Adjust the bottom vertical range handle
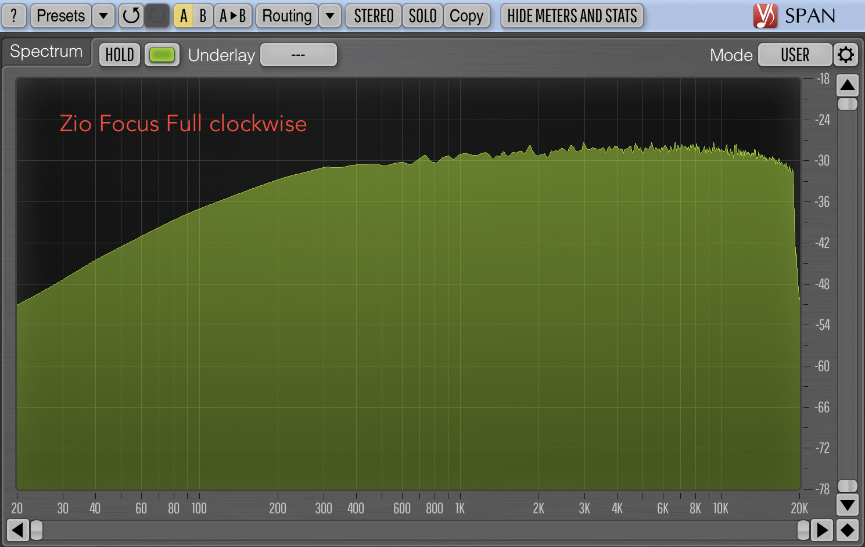 (848, 486)
